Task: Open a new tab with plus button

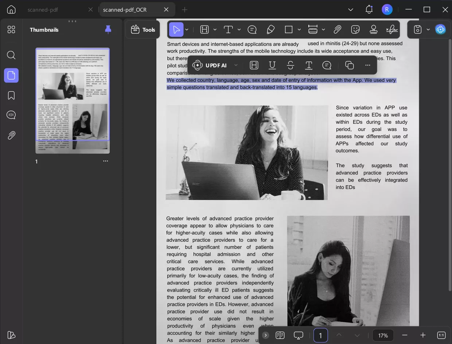Action: click(185, 9)
